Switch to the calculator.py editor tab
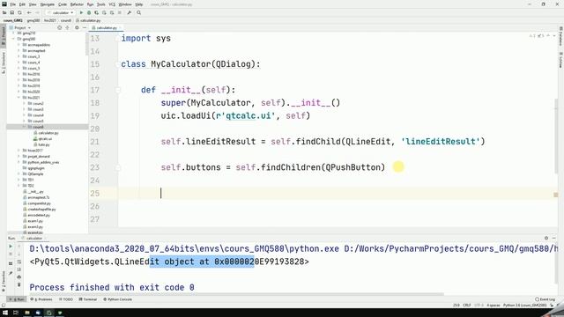This screenshot has height=317, width=564. [x=105, y=27]
